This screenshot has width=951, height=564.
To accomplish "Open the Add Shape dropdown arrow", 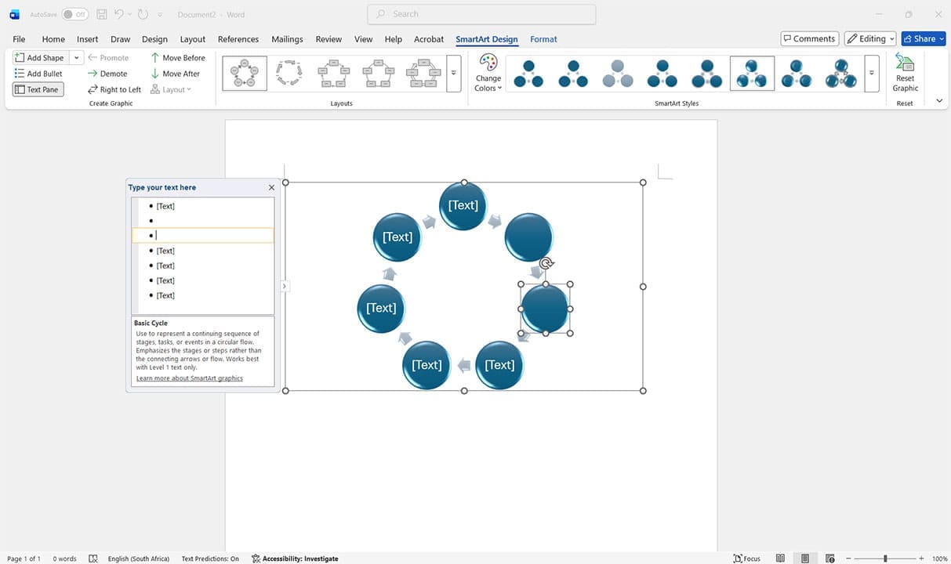I will coord(76,57).
